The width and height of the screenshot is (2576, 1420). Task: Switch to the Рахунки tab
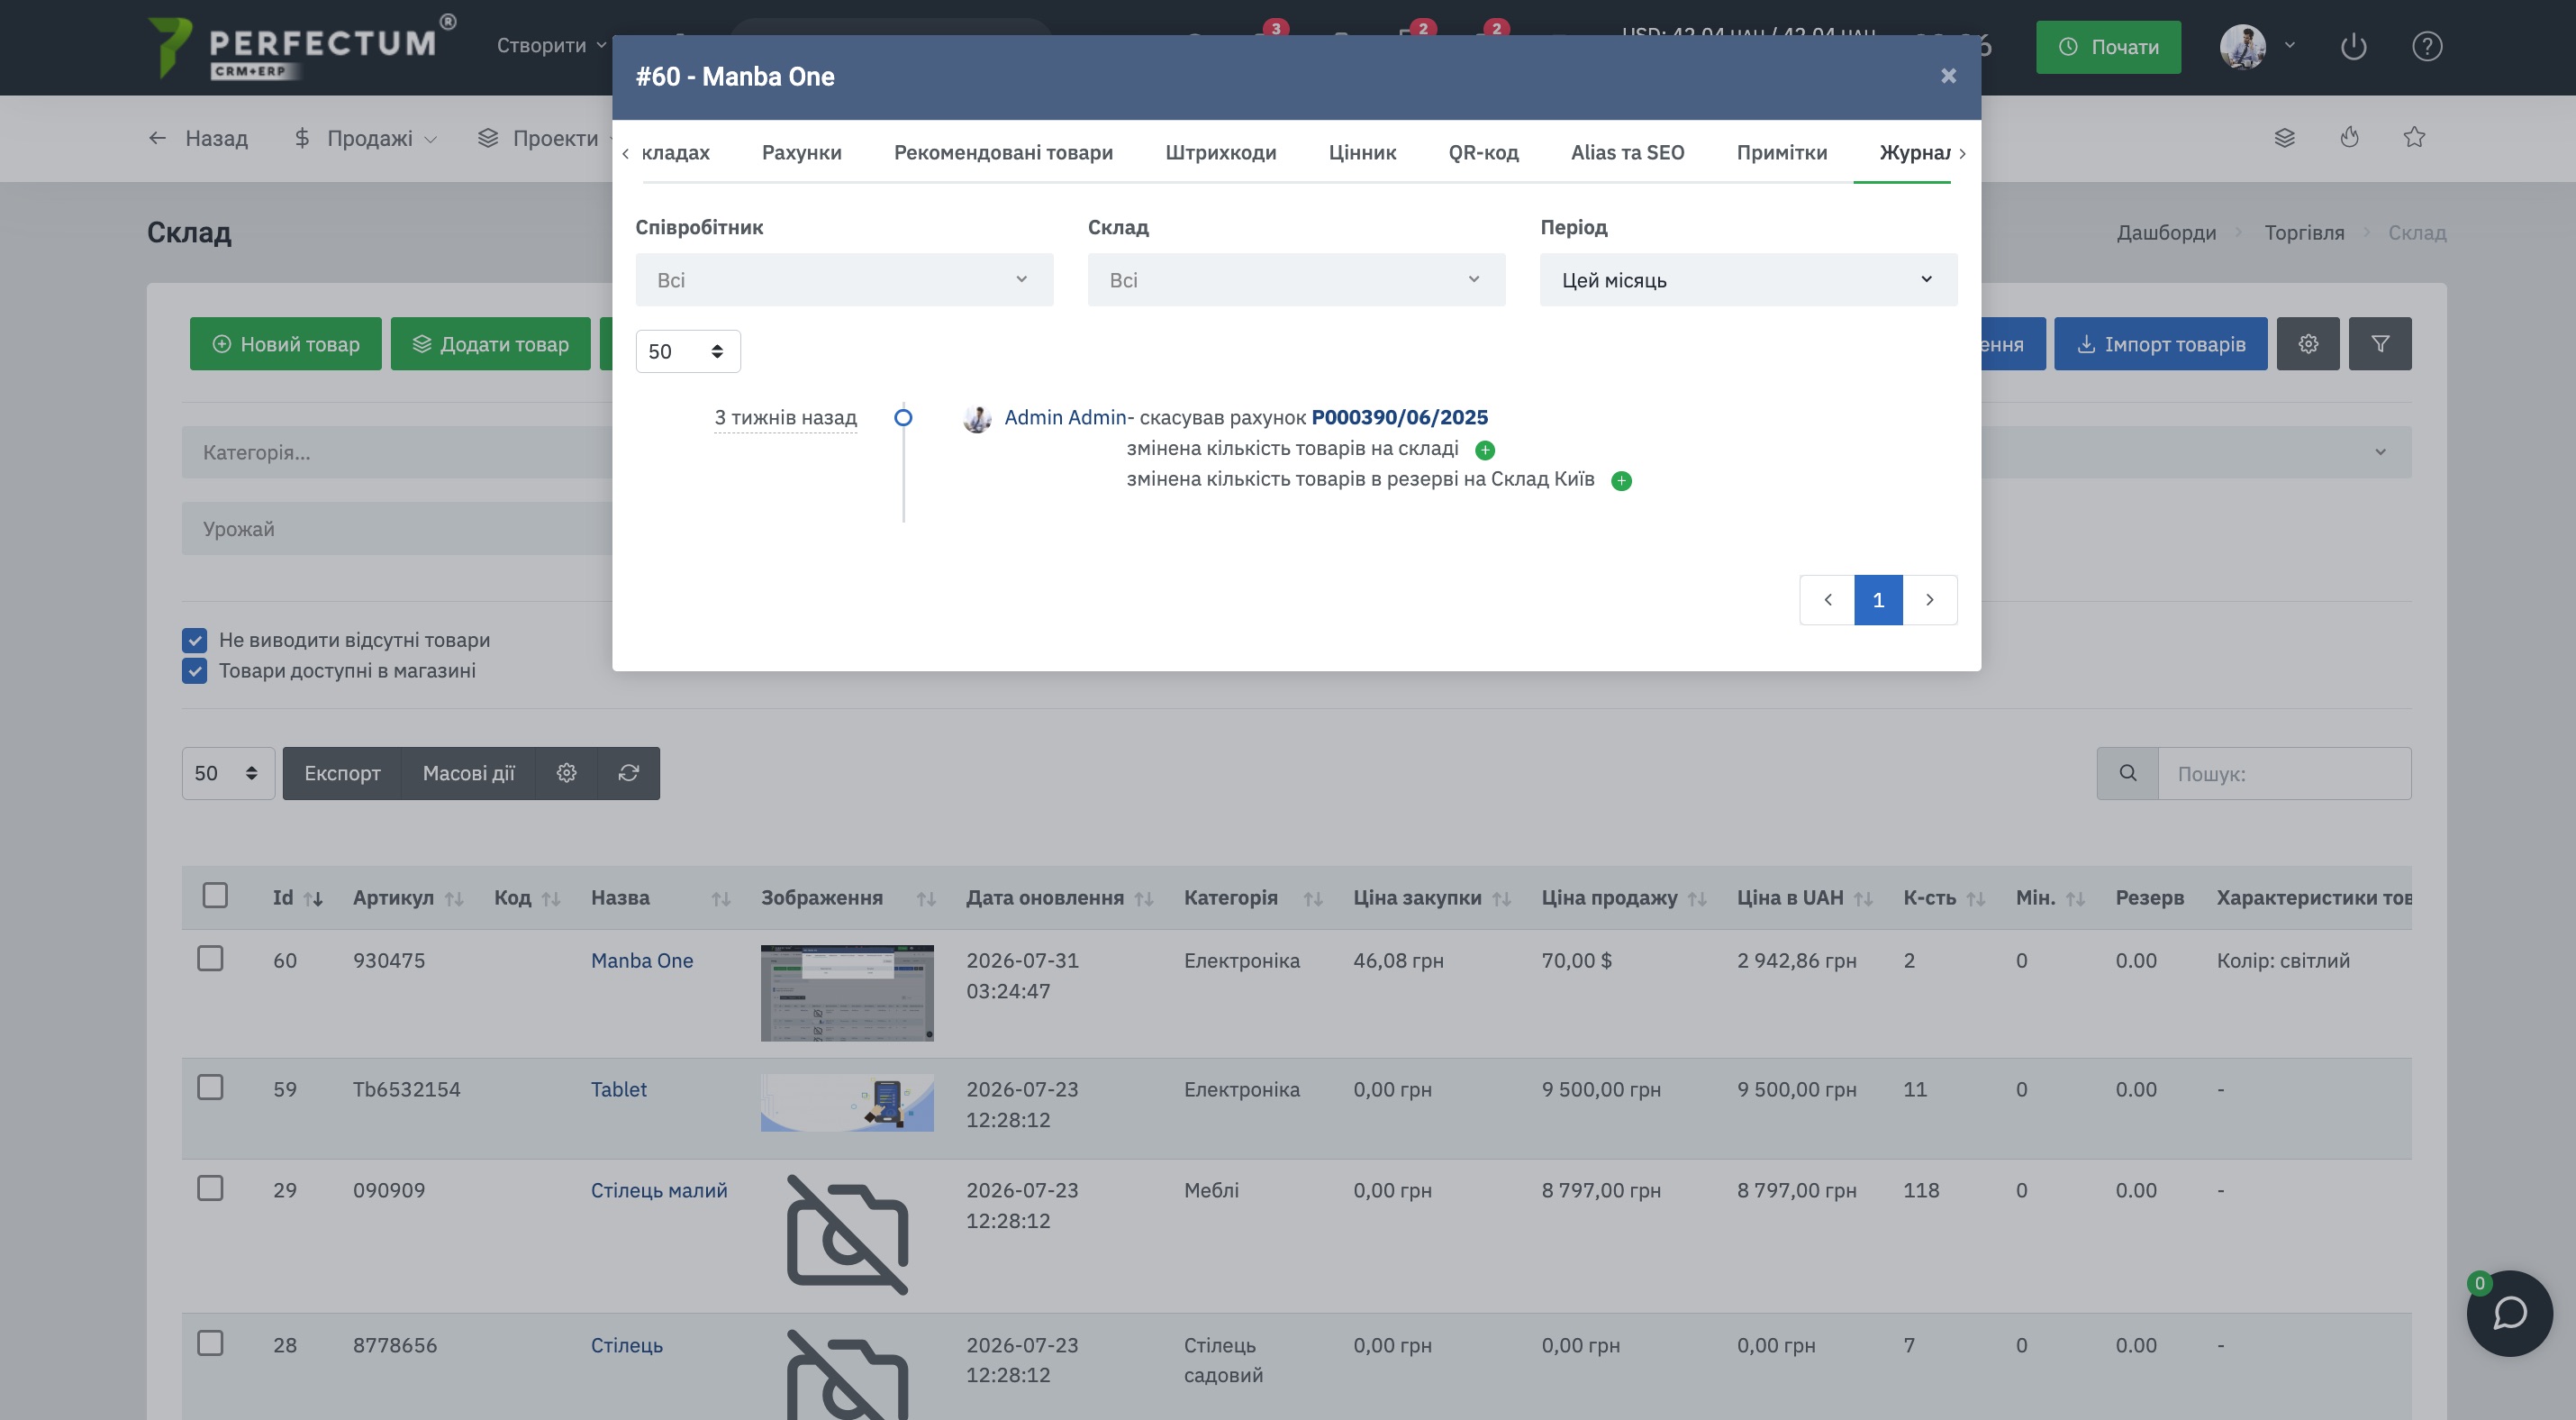click(x=802, y=152)
